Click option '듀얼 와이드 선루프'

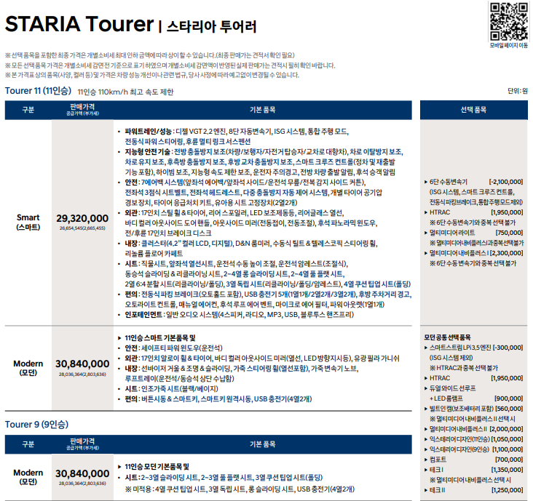tap(451, 388)
